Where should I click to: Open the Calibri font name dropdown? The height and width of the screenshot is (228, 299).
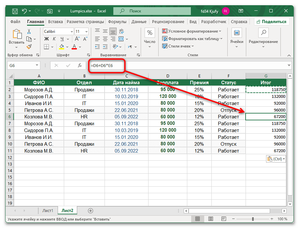coord(71,32)
